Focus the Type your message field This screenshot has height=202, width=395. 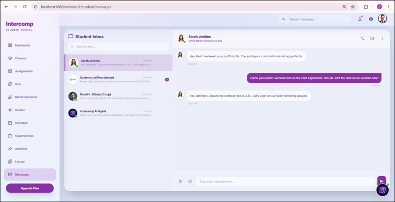point(285,181)
